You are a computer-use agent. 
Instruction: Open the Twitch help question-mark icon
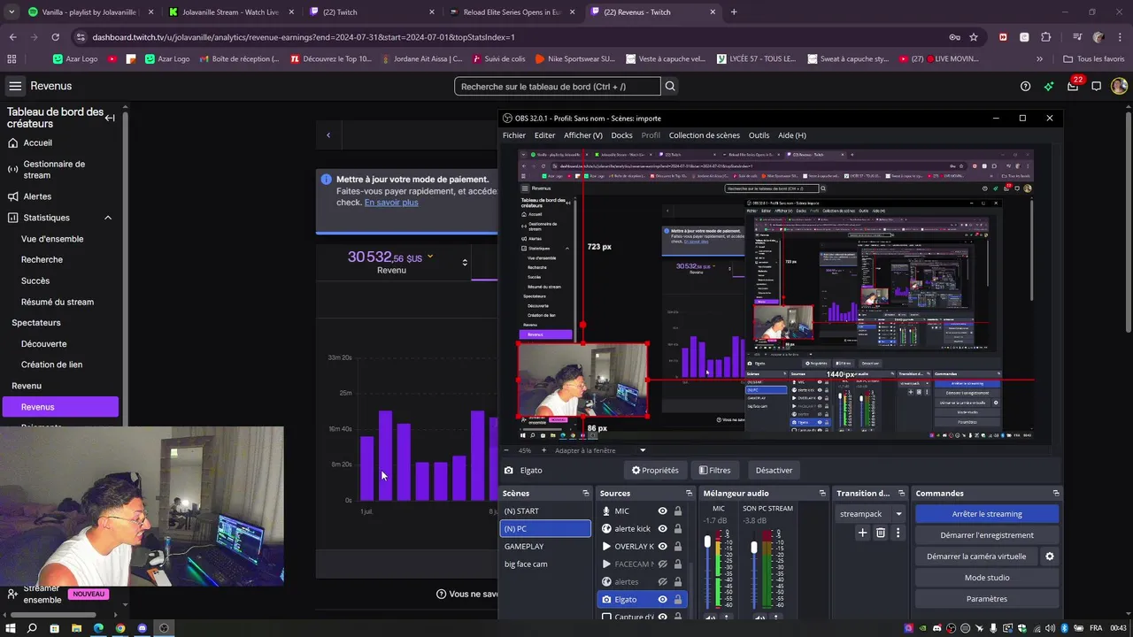pyautogui.click(x=1025, y=86)
